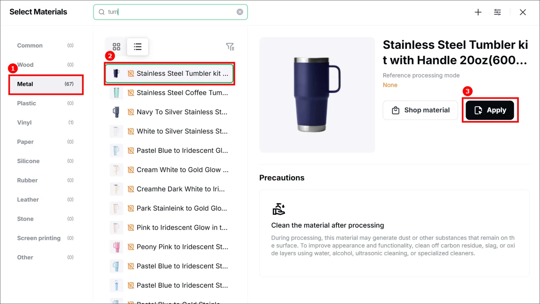This screenshot has width=540, height=304.
Task: Select the Vinyl category
Action: 46,123
